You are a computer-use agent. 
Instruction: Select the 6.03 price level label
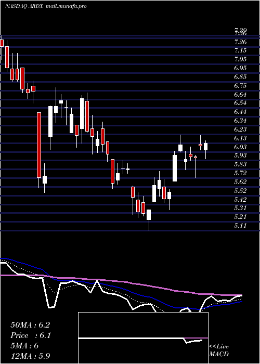[x=240, y=147]
